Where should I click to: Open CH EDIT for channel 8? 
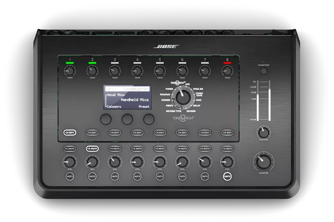(227, 133)
